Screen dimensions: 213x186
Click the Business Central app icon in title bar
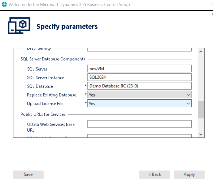coord(4,4)
